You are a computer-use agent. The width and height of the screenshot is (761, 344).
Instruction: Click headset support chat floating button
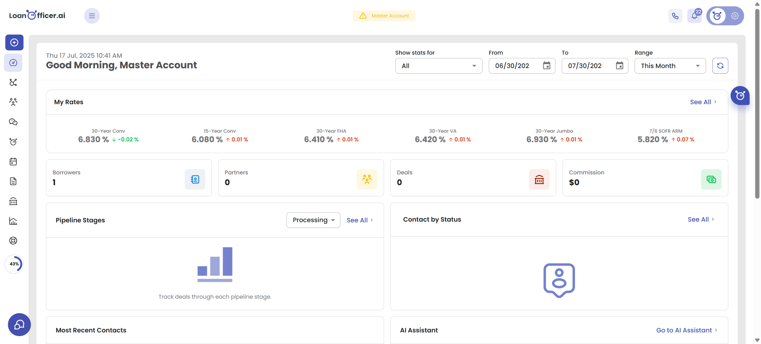coord(19,324)
